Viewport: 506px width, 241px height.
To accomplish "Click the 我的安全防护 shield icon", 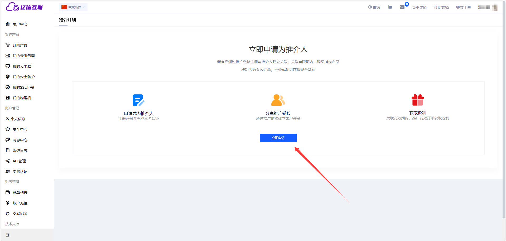I will (7, 77).
